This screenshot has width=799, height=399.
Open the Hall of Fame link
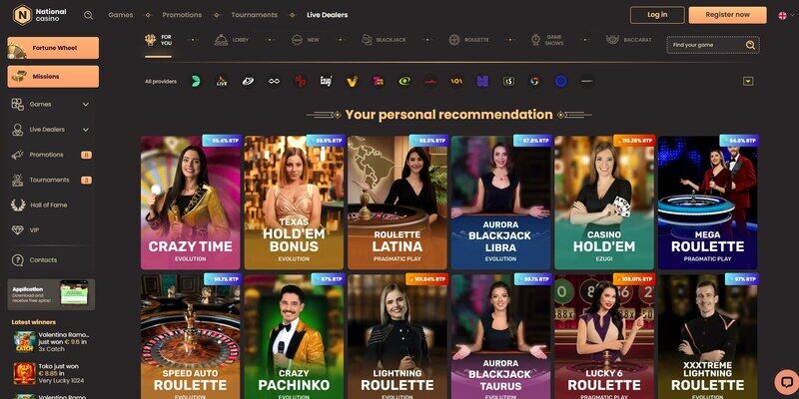tap(48, 205)
